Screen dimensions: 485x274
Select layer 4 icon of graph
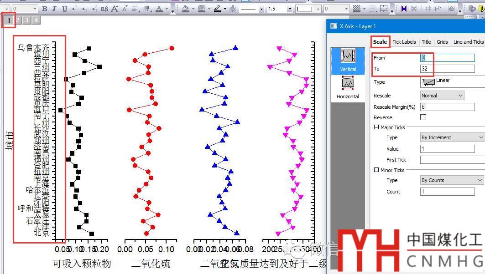point(36,20)
